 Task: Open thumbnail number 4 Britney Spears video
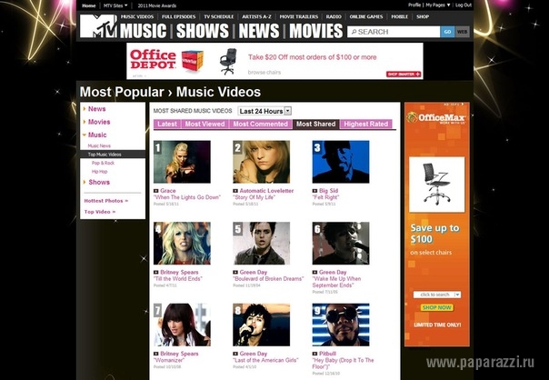(x=182, y=244)
